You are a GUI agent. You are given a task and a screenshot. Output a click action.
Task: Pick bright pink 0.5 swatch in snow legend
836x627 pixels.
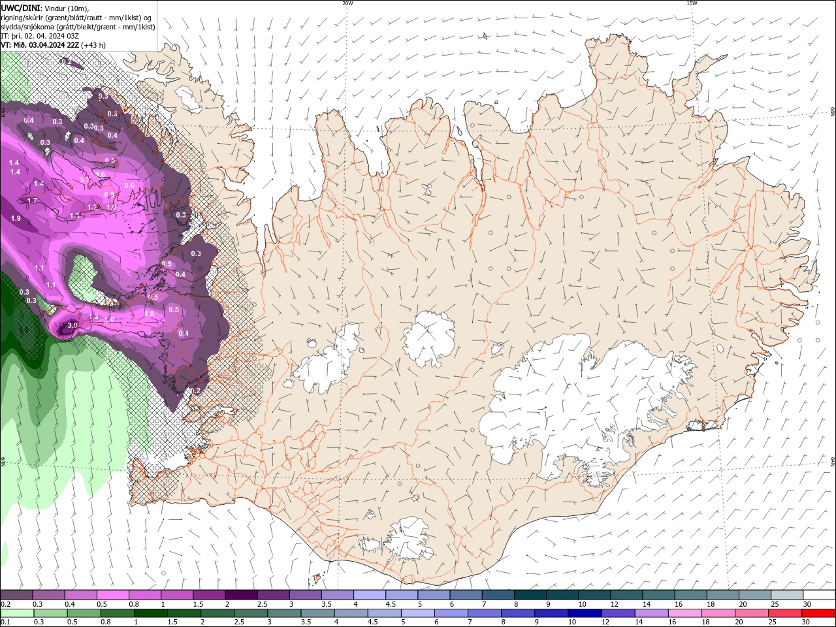click(x=112, y=594)
